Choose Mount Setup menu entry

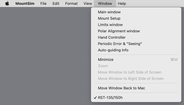pos(136,18)
